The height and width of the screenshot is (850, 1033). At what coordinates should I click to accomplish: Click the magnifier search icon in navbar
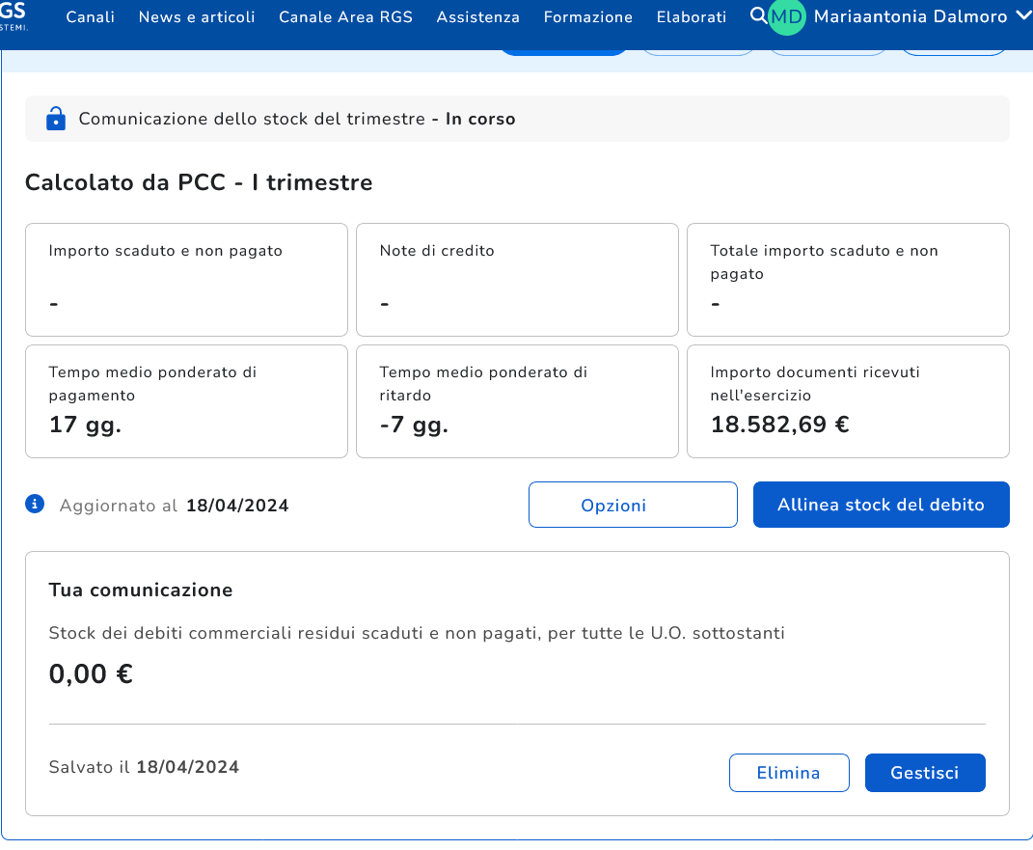[x=758, y=16]
